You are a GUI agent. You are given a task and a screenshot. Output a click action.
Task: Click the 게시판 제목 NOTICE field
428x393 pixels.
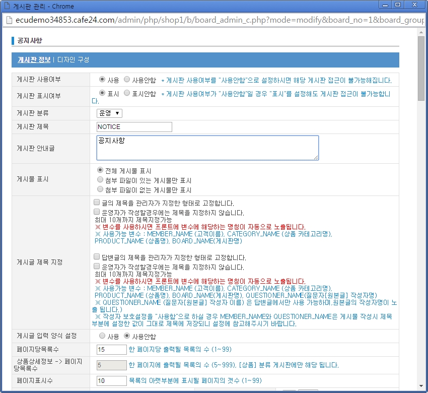click(134, 127)
